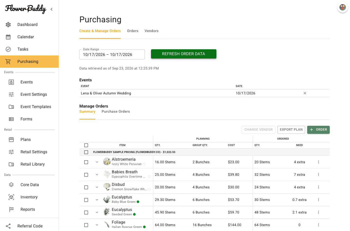Click the green Order button
The image size is (350, 231).
(x=318, y=130)
